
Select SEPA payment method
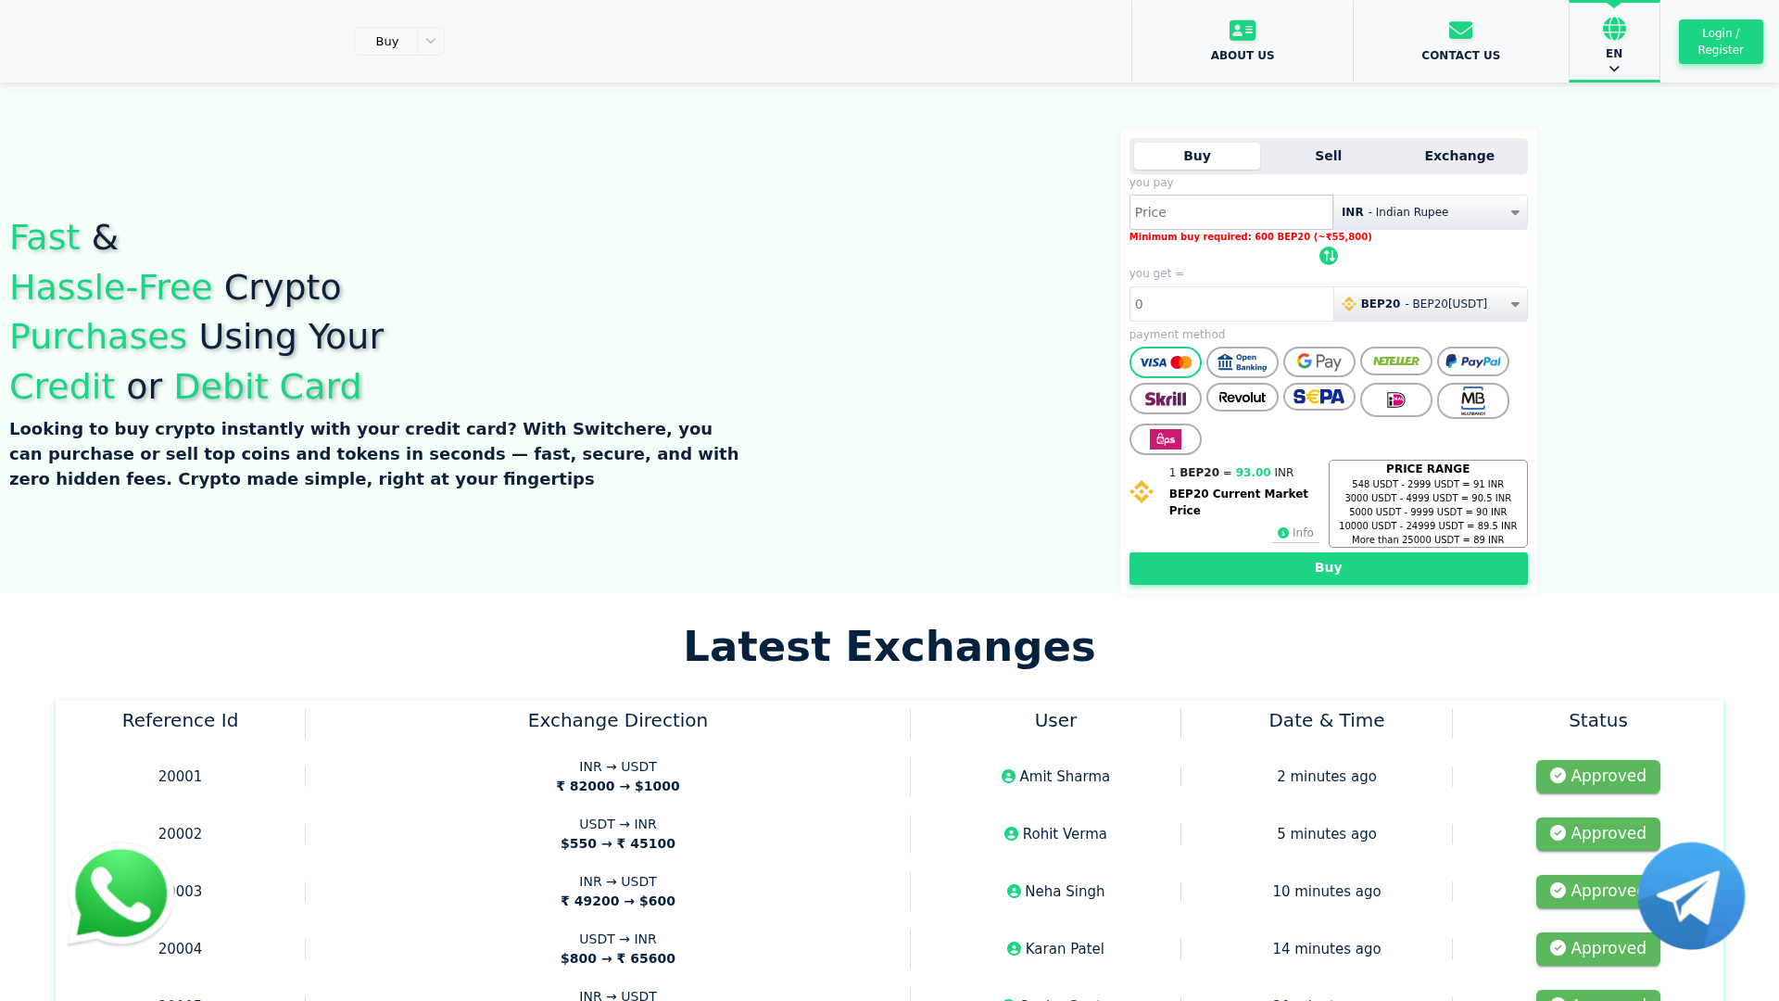click(x=1318, y=397)
